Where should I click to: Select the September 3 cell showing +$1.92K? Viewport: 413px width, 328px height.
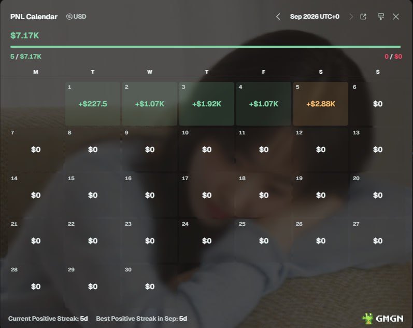point(207,104)
